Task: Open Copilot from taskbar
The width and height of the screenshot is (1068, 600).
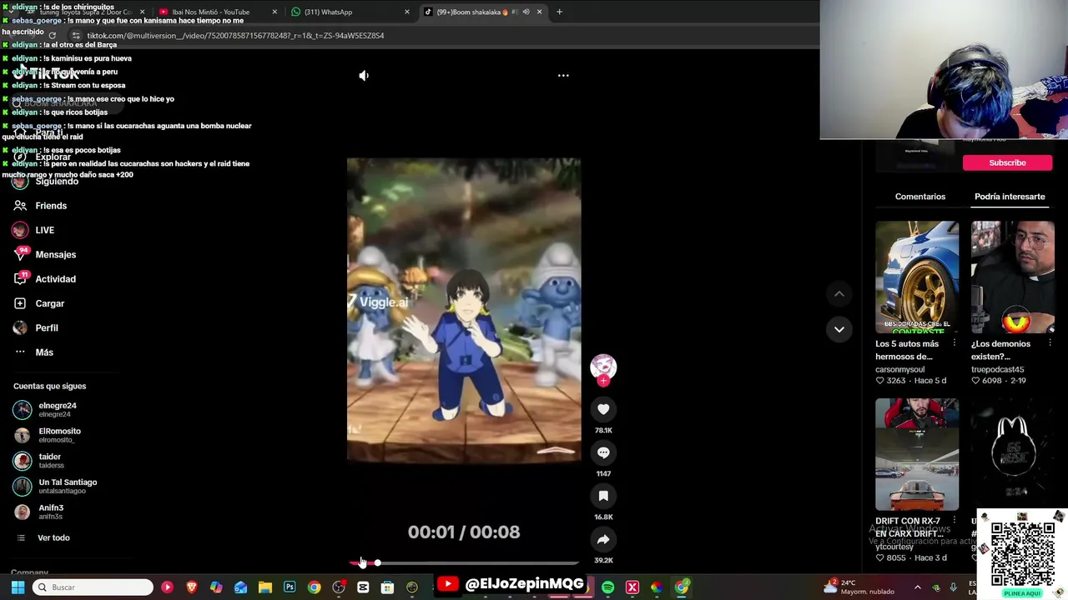Action: [216, 587]
